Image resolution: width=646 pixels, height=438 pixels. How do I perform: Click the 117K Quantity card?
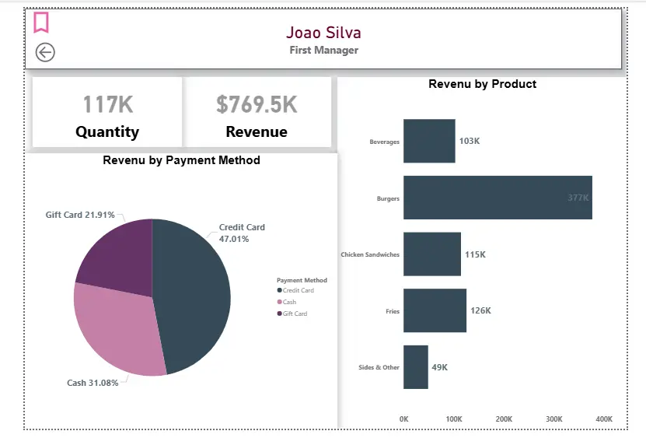tap(107, 112)
